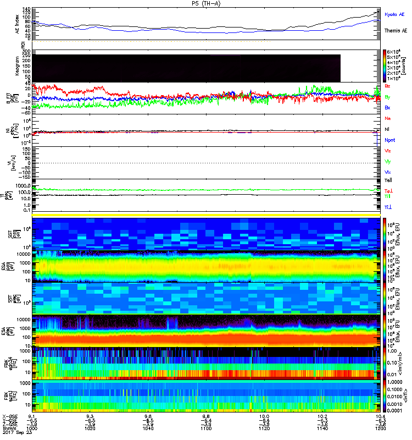Click the black "Ni" legend label

pyautogui.click(x=387, y=129)
